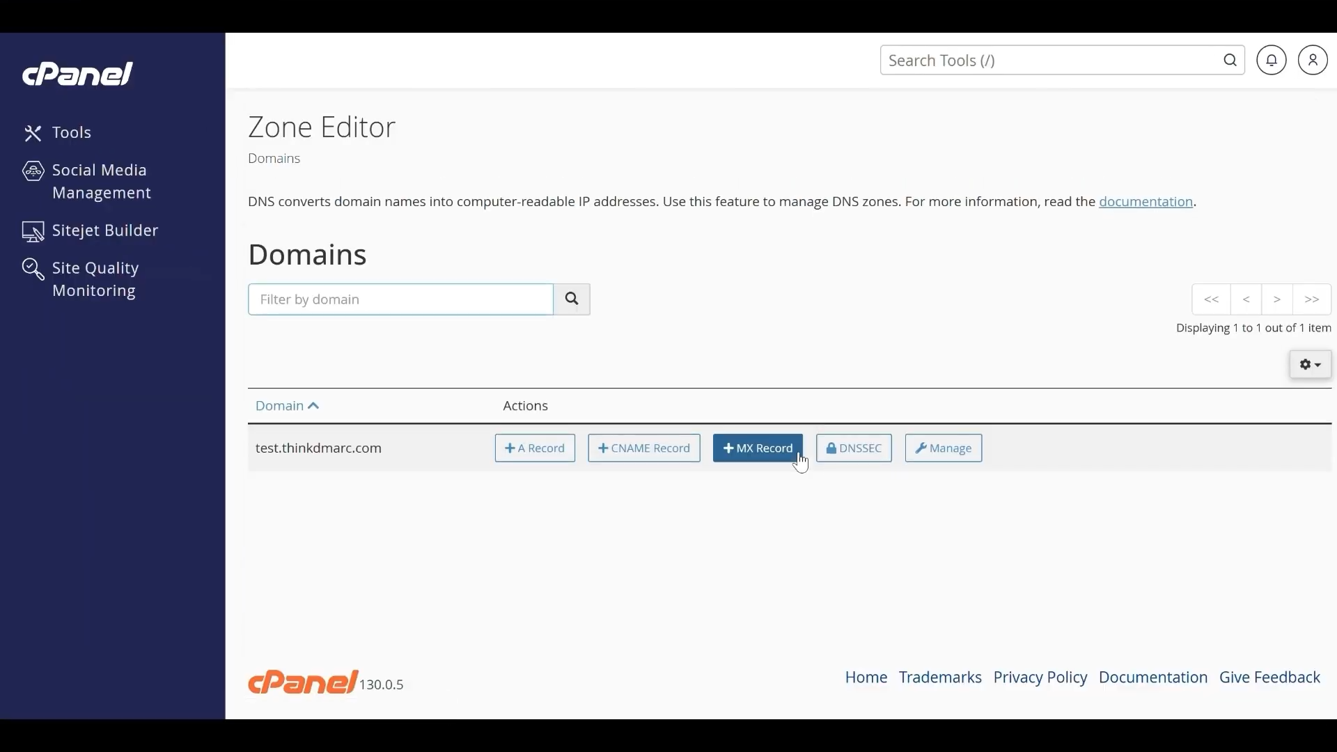
Task: Open the Domains breadcrumb link
Action: click(x=274, y=158)
